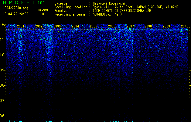This screenshot has width=191, height=122.
Task: Click the Receiving Location label
Action: pyautogui.click(x=71, y=7)
